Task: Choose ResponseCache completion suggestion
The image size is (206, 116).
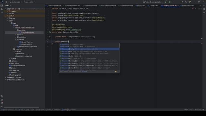Action: point(89,56)
